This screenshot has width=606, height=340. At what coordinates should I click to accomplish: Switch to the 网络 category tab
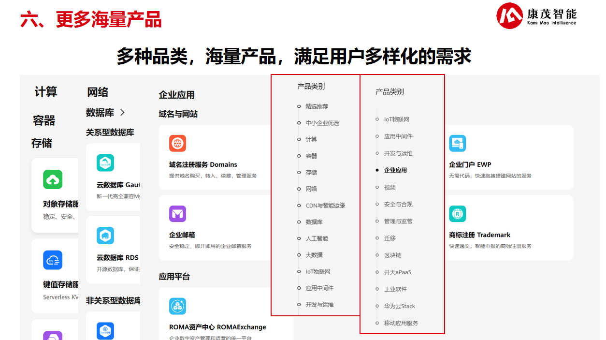[98, 92]
